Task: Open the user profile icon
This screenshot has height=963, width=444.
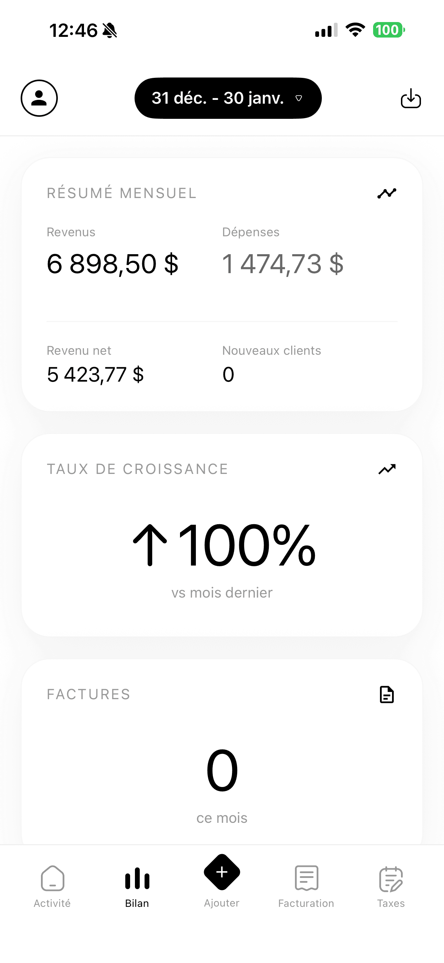Action: point(39,98)
